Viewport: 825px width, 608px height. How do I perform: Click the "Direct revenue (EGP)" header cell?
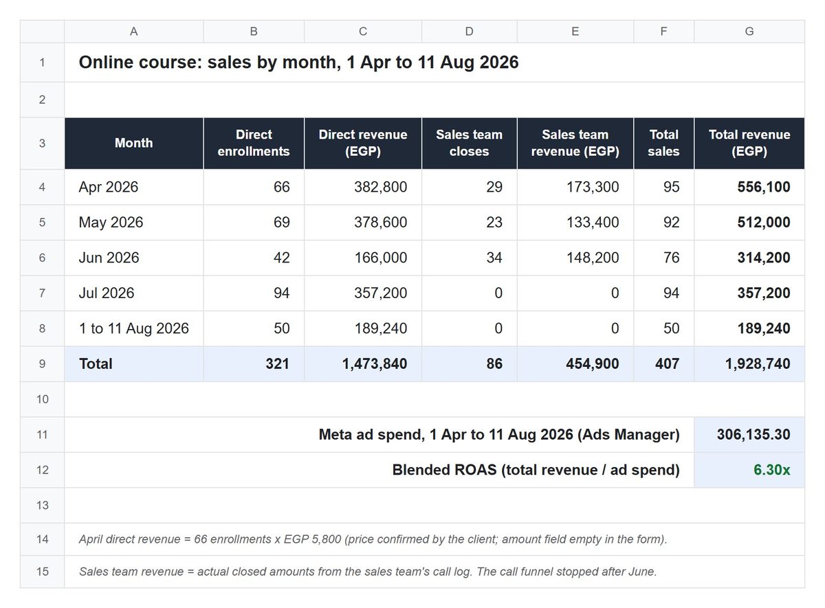pyautogui.click(x=363, y=143)
